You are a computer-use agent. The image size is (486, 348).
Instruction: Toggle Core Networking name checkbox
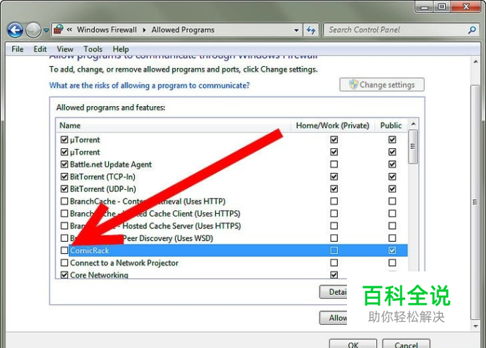pyautogui.click(x=64, y=275)
